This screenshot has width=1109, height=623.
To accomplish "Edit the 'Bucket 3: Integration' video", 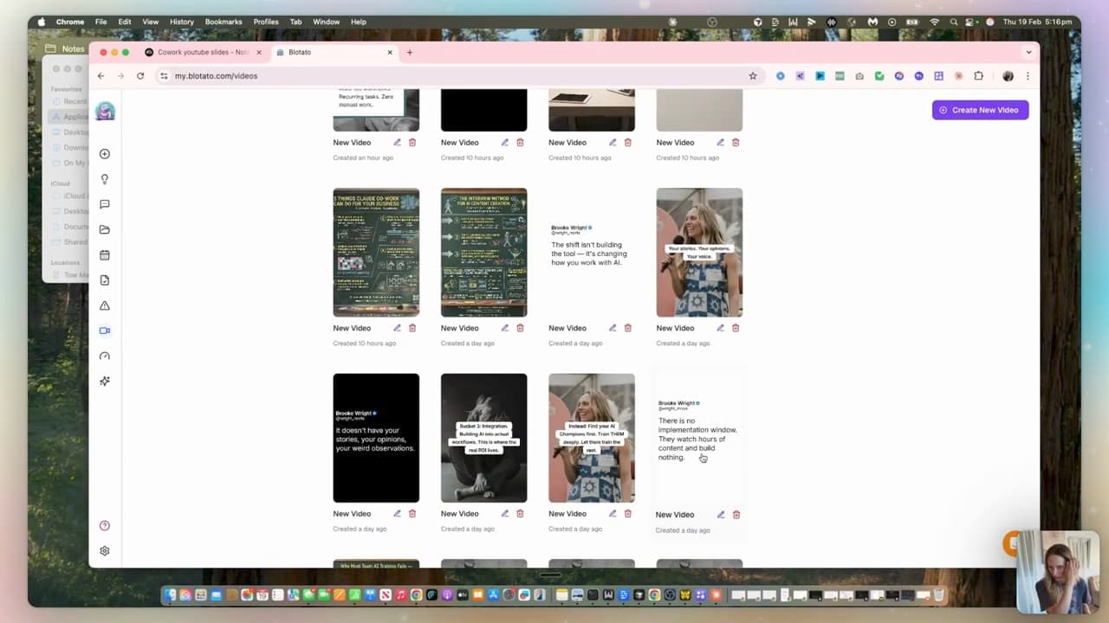I will 505,513.
